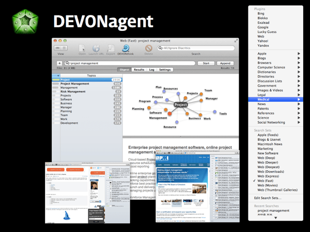
Task: Switch to the Settings tab
Action: tap(165, 69)
